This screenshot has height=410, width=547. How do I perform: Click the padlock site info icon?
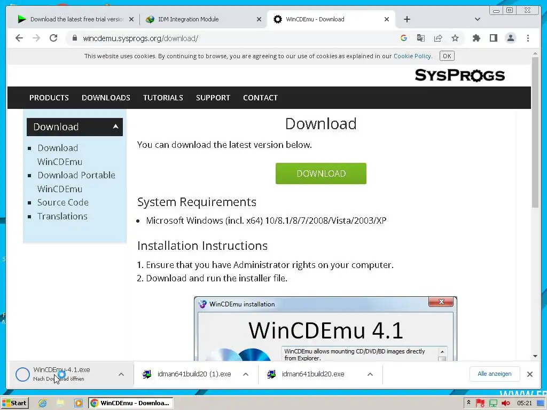click(x=75, y=38)
